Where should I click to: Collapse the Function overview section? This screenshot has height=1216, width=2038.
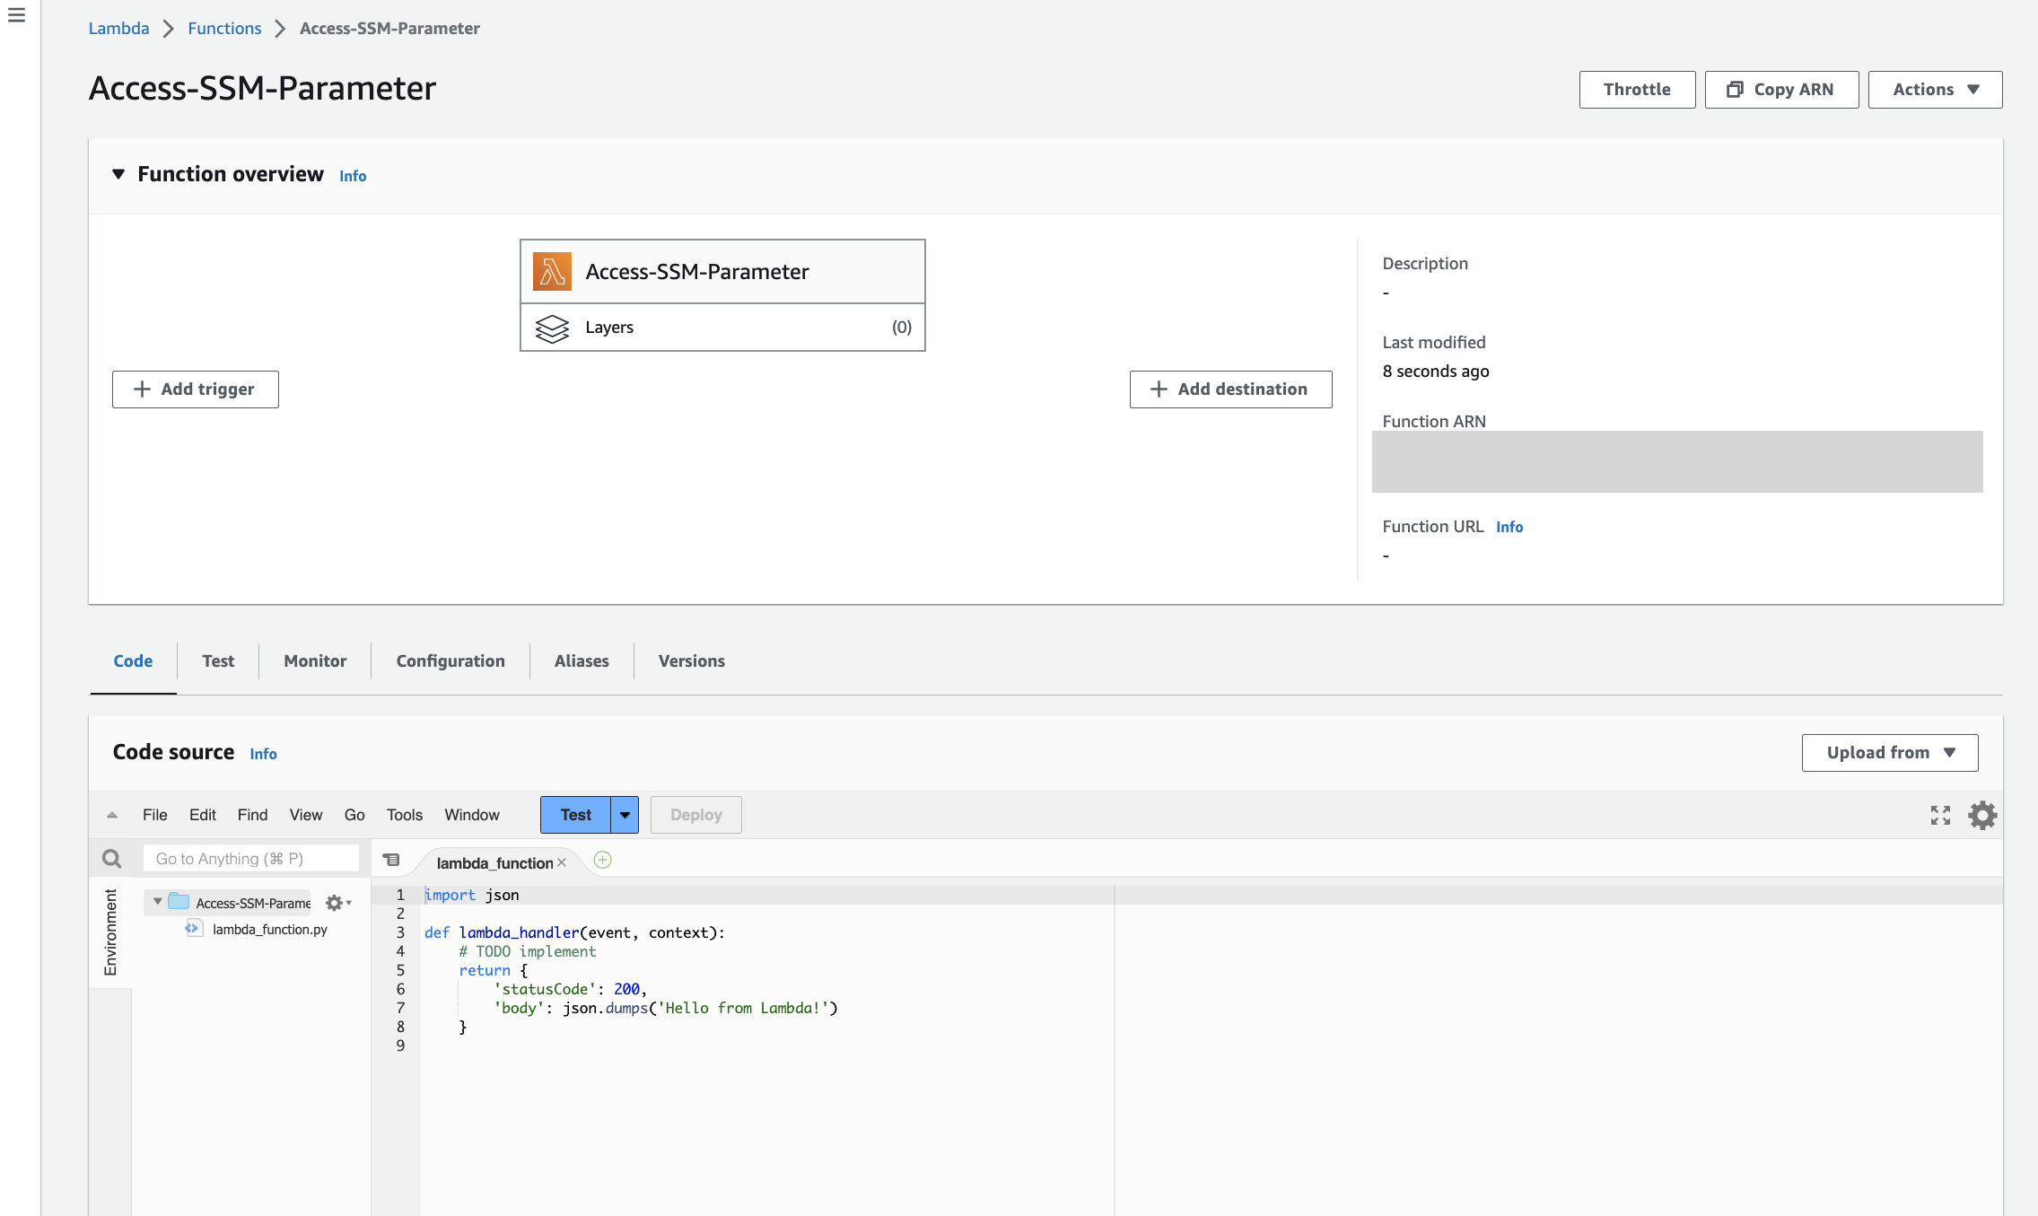tap(118, 174)
